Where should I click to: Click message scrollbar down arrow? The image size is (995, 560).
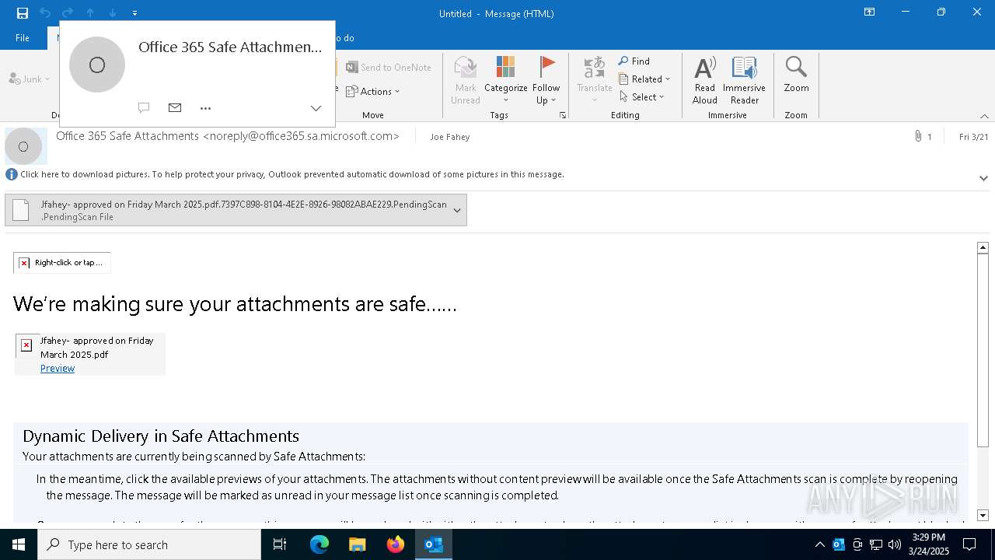click(983, 515)
